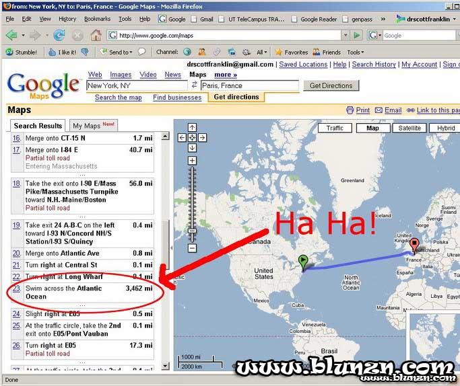
Task: Click the red destination marker on map
Action: pyautogui.click(x=414, y=245)
